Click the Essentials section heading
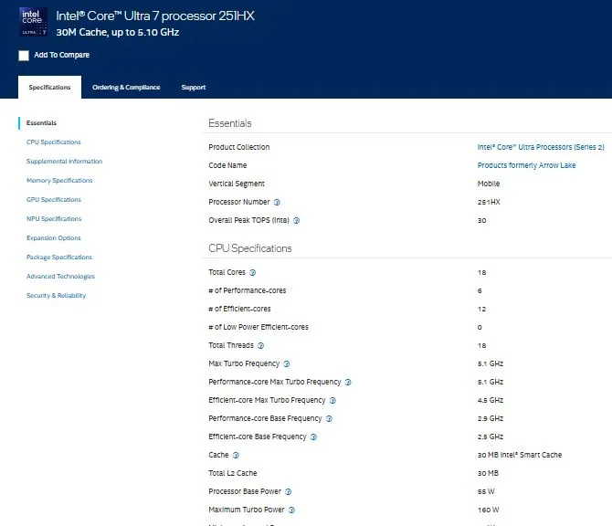612x526 pixels. click(230, 123)
